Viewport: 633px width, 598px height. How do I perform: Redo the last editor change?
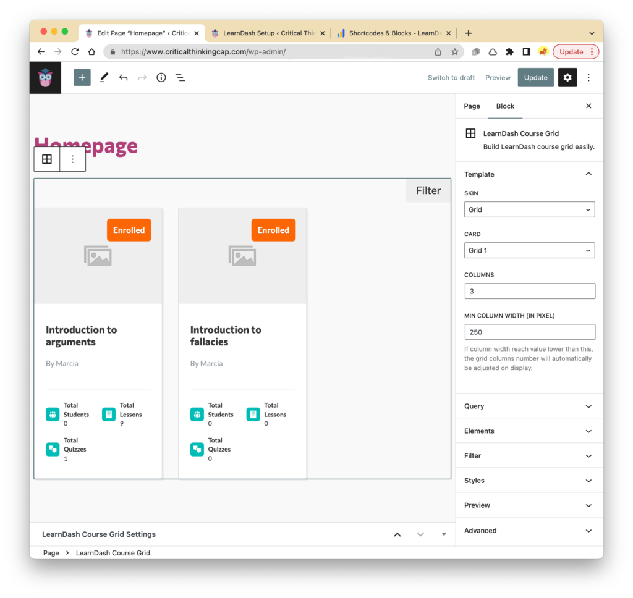tap(142, 77)
